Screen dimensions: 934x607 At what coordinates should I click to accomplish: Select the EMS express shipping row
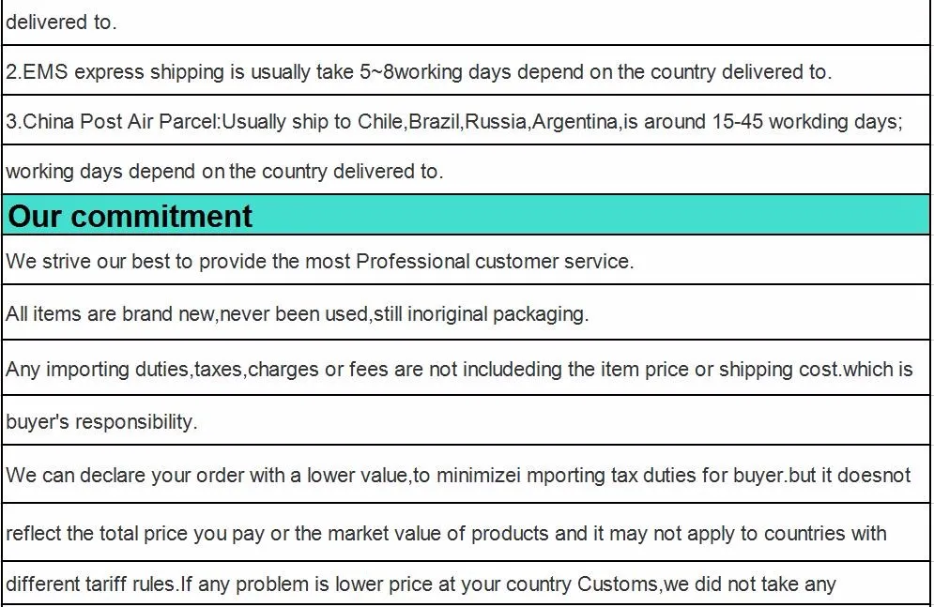[x=466, y=70]
